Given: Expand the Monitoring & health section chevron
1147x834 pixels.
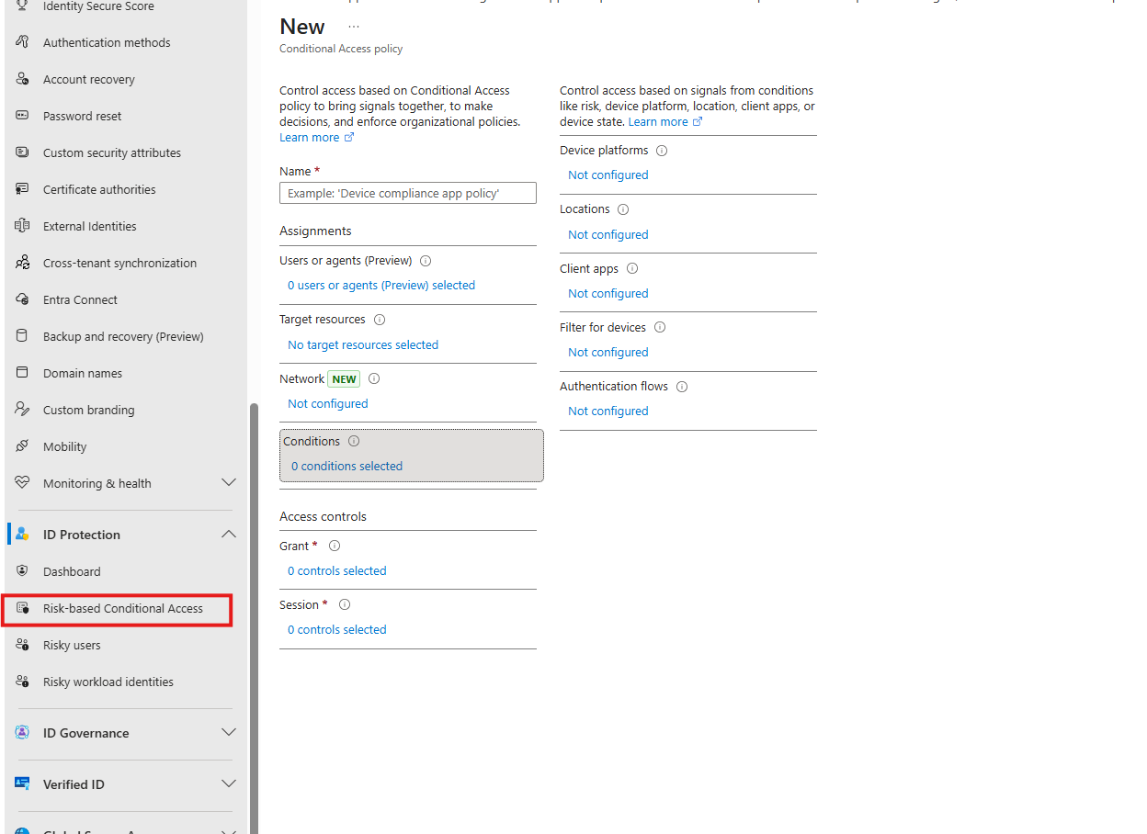Looking at the screenshot, I should point(229,483).
